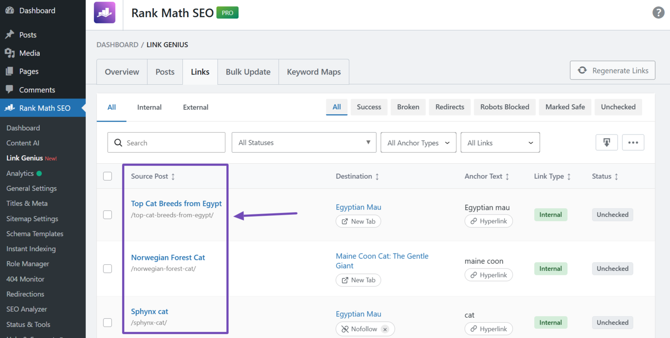Open the All Links dropdown

[x=500, y=143]
